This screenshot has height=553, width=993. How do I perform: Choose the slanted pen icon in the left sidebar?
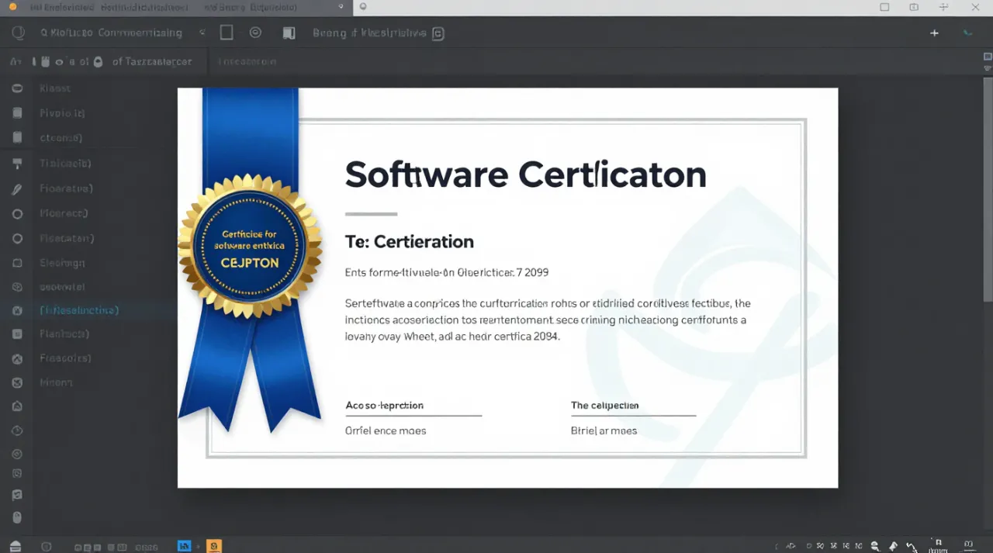coord(17,188)
